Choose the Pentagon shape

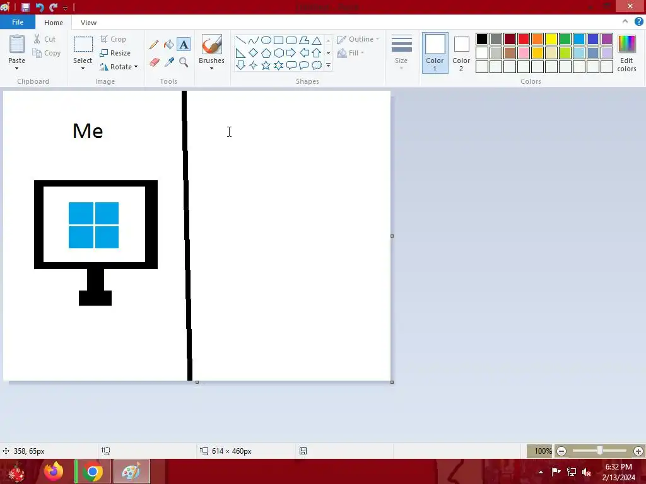tap(266, 53)
